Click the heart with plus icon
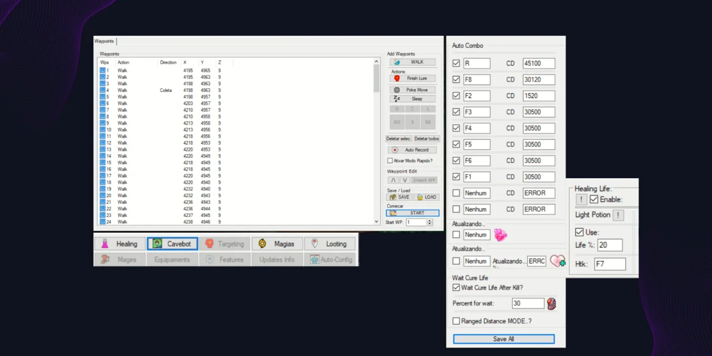Screen dimensions: 712x356 [x=557, y=261]
